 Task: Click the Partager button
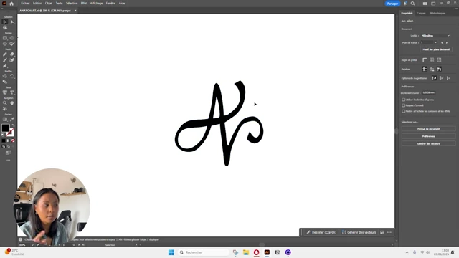click(392, 4)
